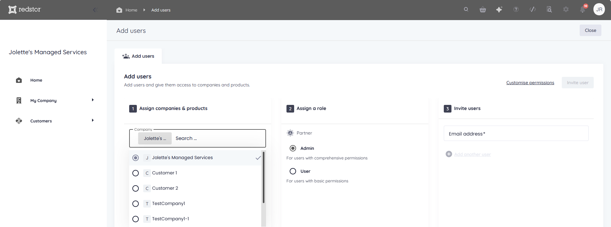
Task: Click the Jolette's chip in Company field
Action: 155,138
